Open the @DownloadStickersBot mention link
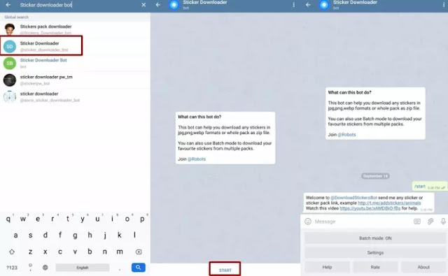Image resolution: width=448 pixels, height=276 pixels. pyautogui.click(x=353, y=198)
